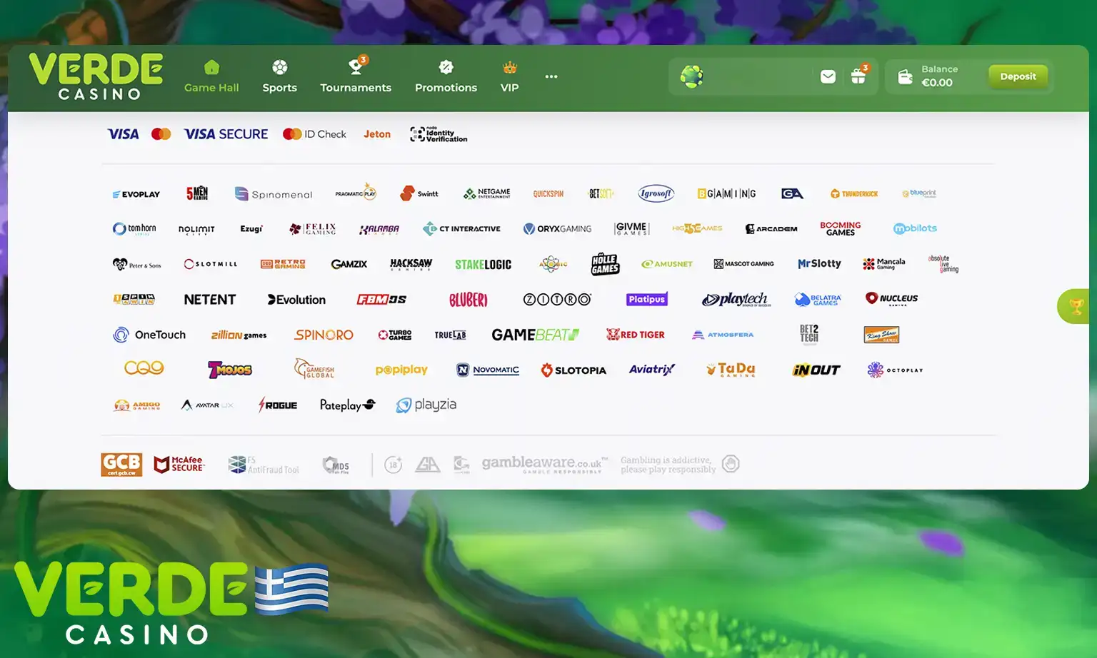Select the NetGame provider logo
Image resolution: width=1097 pixels, height=658 pixels.
coord(486,193)
